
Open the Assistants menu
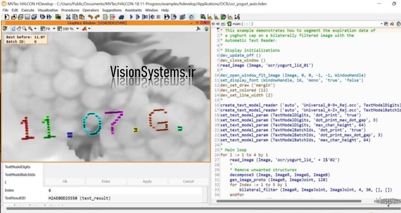click(x=133, y=10)
